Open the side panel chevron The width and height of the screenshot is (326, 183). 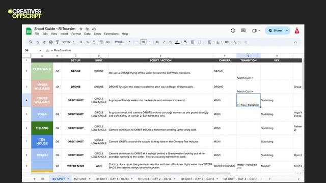(298, 179)
